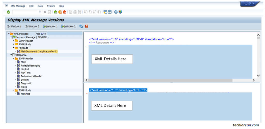Screen dimensions: 265x129
Task: Collapse SOAP Header under Response
Action: [13, 59]
